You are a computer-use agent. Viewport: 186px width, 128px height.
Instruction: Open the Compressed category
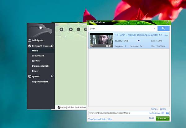38,56
